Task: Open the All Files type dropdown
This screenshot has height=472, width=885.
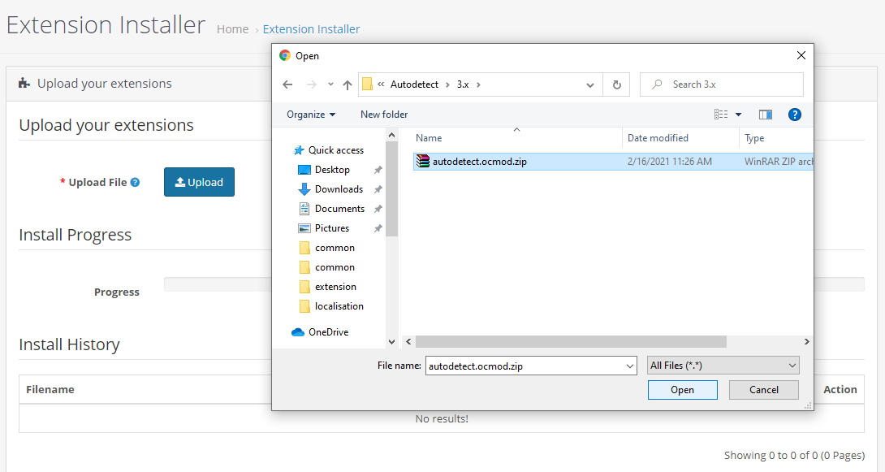Action: (x=723, y=366)
